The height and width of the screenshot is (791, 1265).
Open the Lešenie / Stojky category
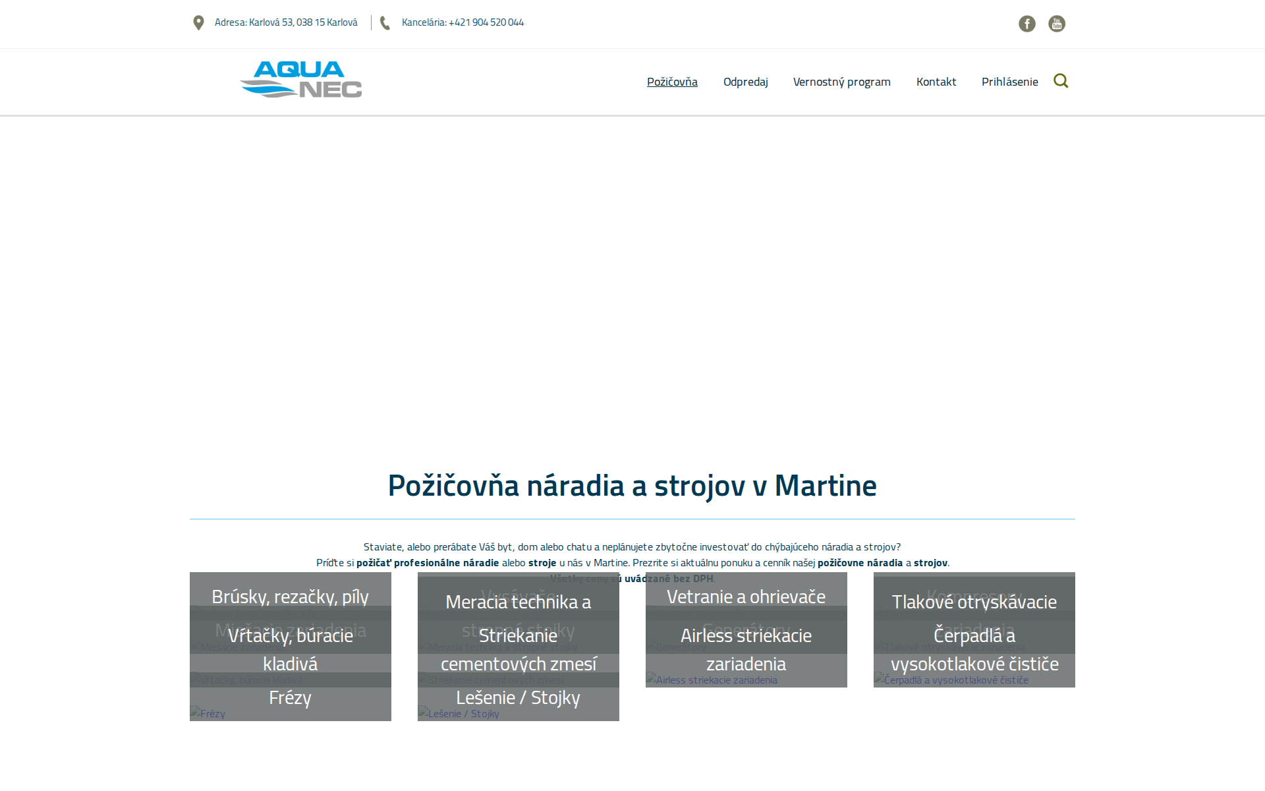click(x=518, y=697)
